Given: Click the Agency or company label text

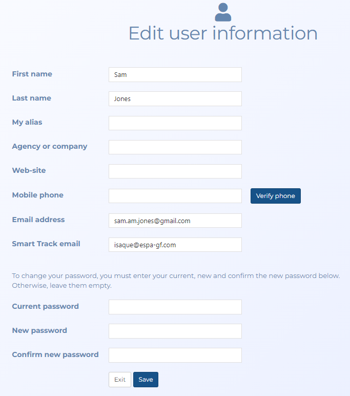Looking at the screenshot, I should coord(50,146).
